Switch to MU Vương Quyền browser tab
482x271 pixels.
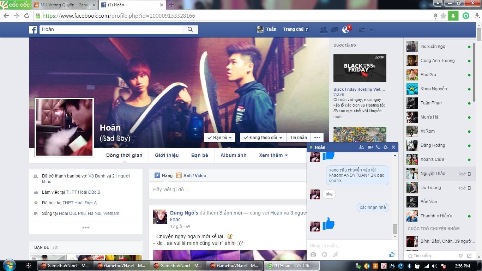click(65, 5)
